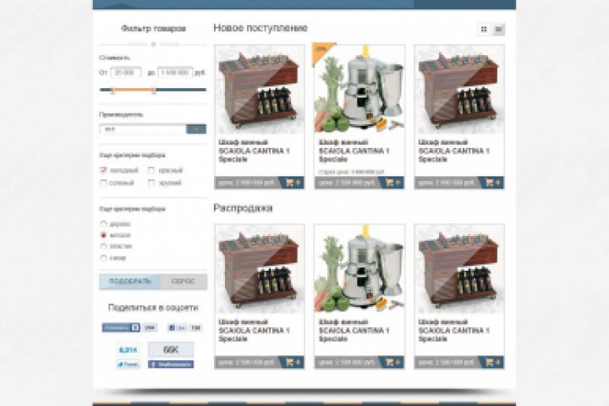Open last wine cabinet image under Распродажа
Image resolution: width=609 pixels, height=406 pixels.
tap(459, 269)
